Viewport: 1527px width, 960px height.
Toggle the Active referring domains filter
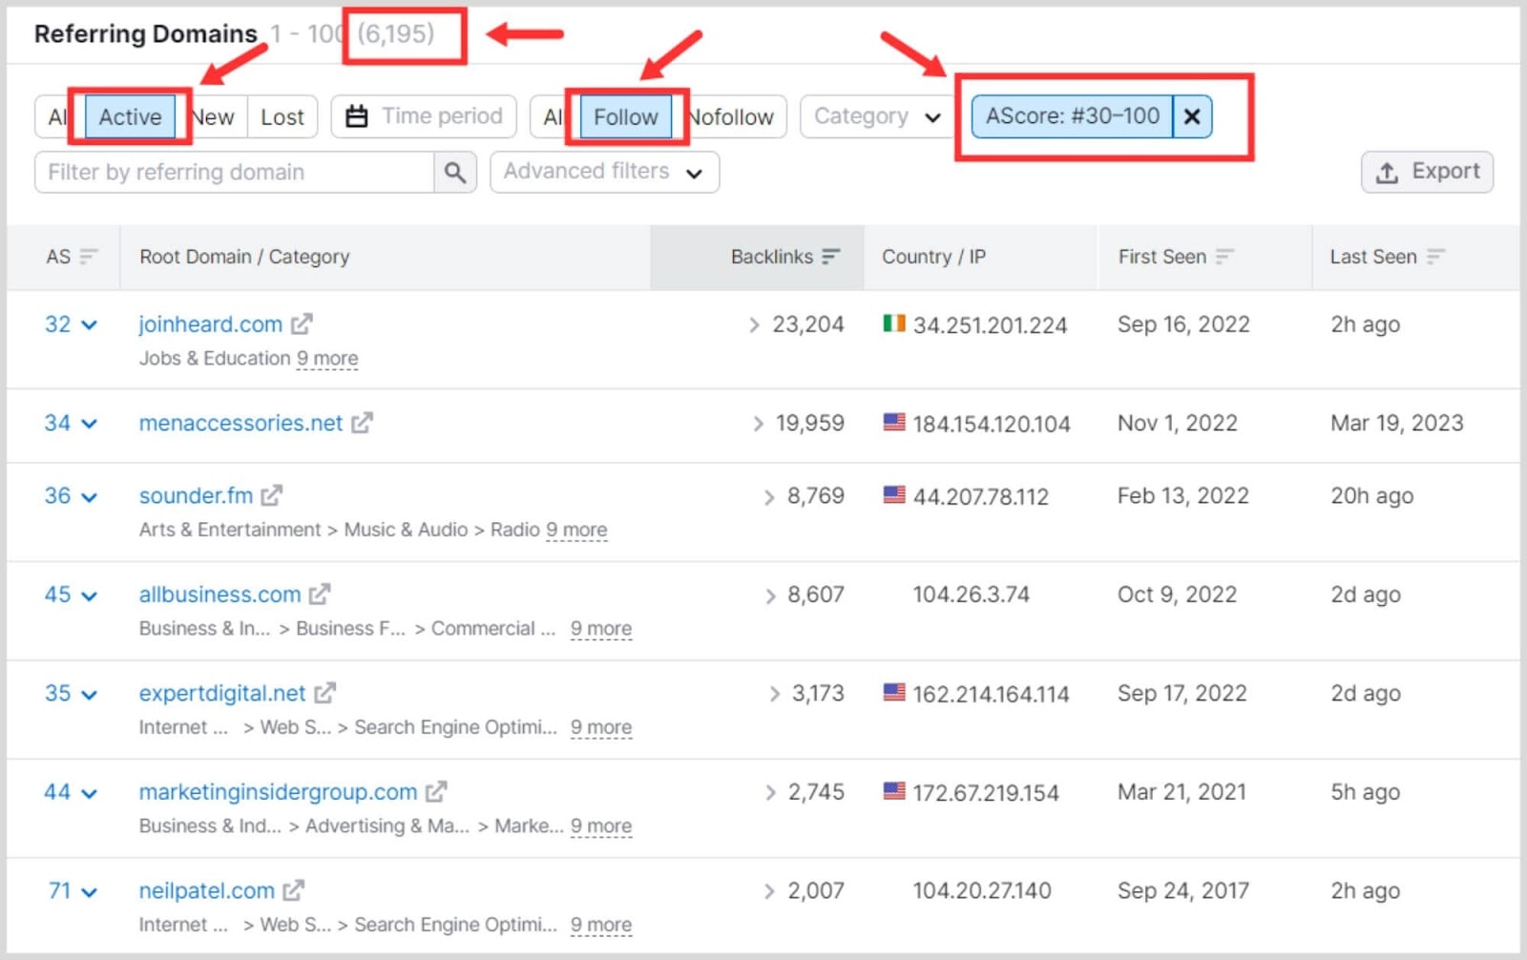click(130, 116)
